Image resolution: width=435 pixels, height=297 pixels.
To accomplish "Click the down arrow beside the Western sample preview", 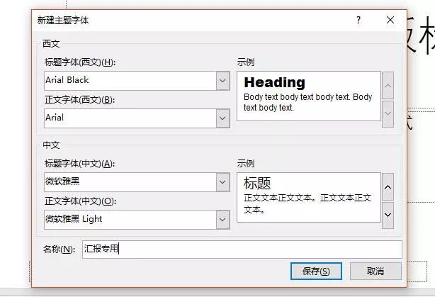I will pyautogui.click(x=388, y=114).
